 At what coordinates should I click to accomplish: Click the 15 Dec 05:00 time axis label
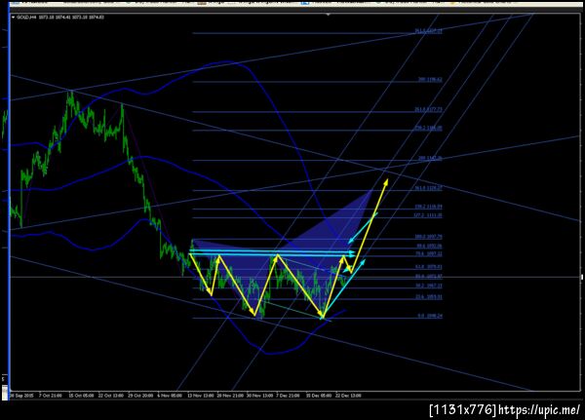[318, 396]
